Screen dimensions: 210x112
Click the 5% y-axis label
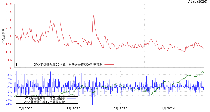(x=10, y=60)
